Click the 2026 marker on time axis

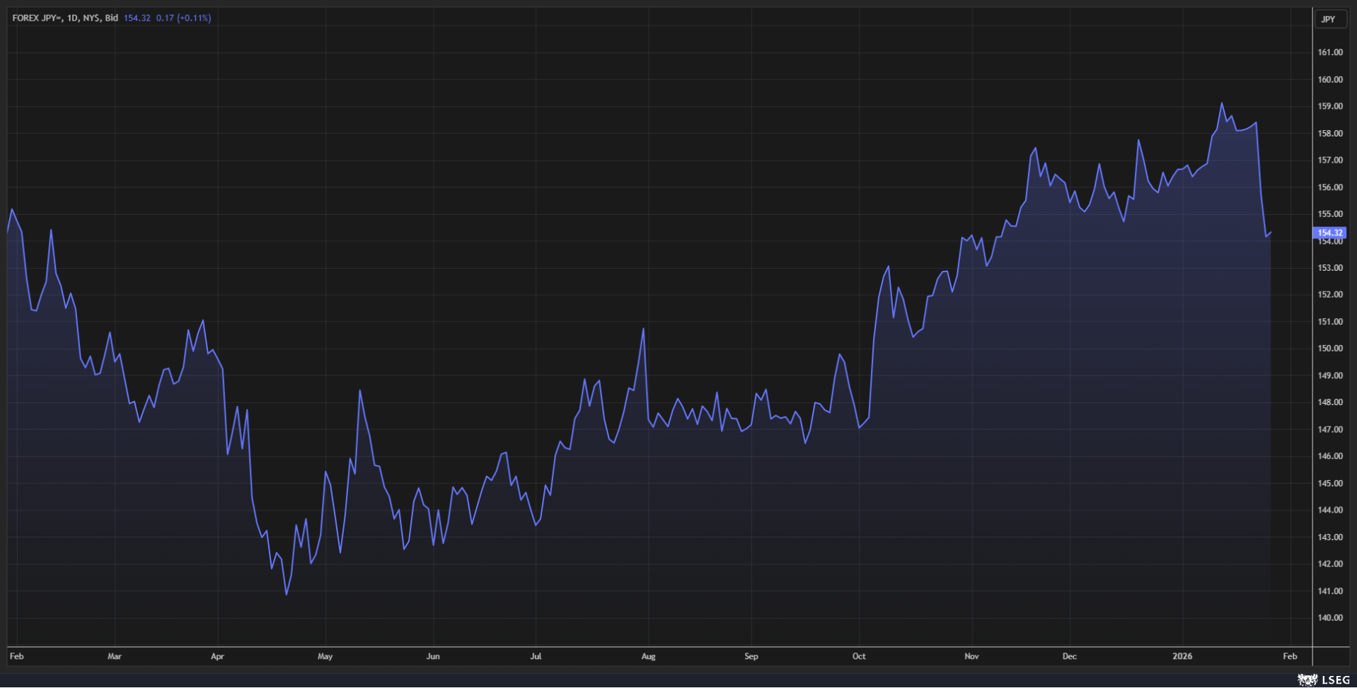(1182, 656)
